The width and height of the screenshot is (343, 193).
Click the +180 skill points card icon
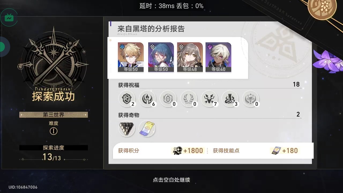[x=276, y=151]
